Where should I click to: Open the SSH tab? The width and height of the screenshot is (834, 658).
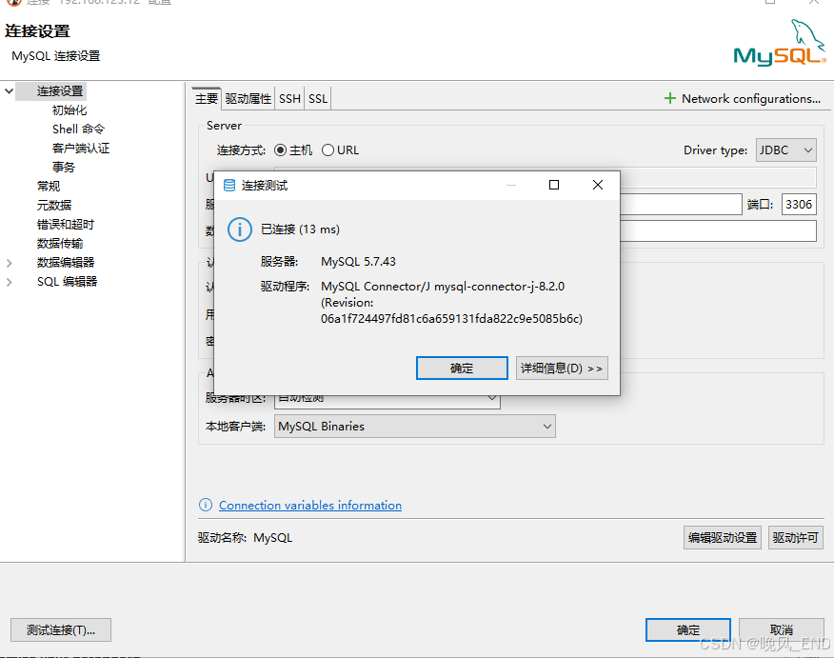coord(289,97)
